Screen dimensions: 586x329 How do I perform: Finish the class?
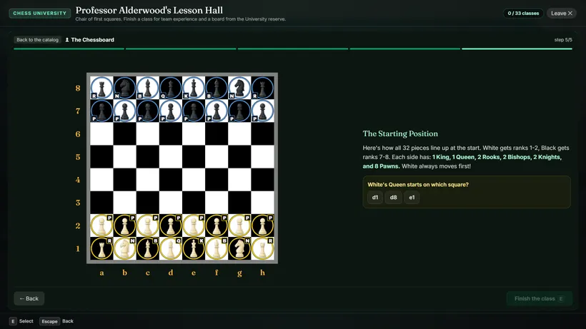tap(540, 298)
